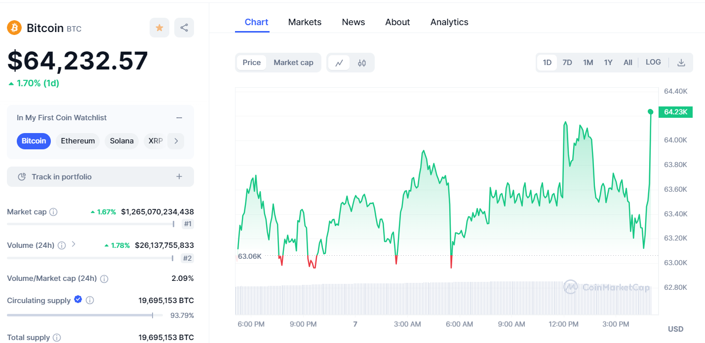Toggle the star favorite button
This screenshot has height=343, width=705.
(x=159, y=28)
